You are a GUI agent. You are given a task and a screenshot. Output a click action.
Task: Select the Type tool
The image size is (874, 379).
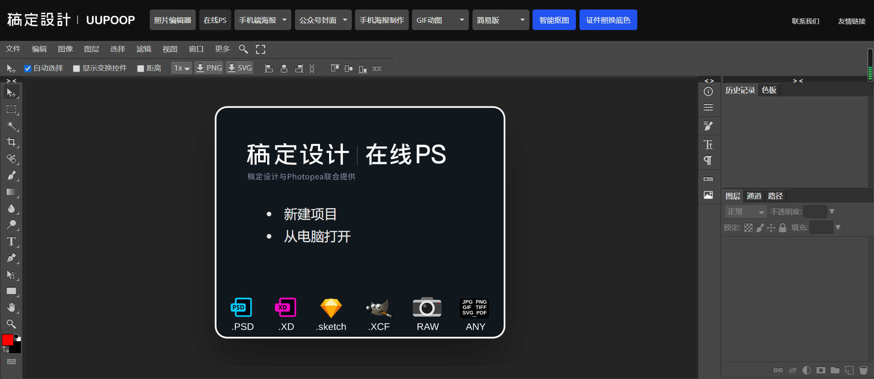coord(11,241)
